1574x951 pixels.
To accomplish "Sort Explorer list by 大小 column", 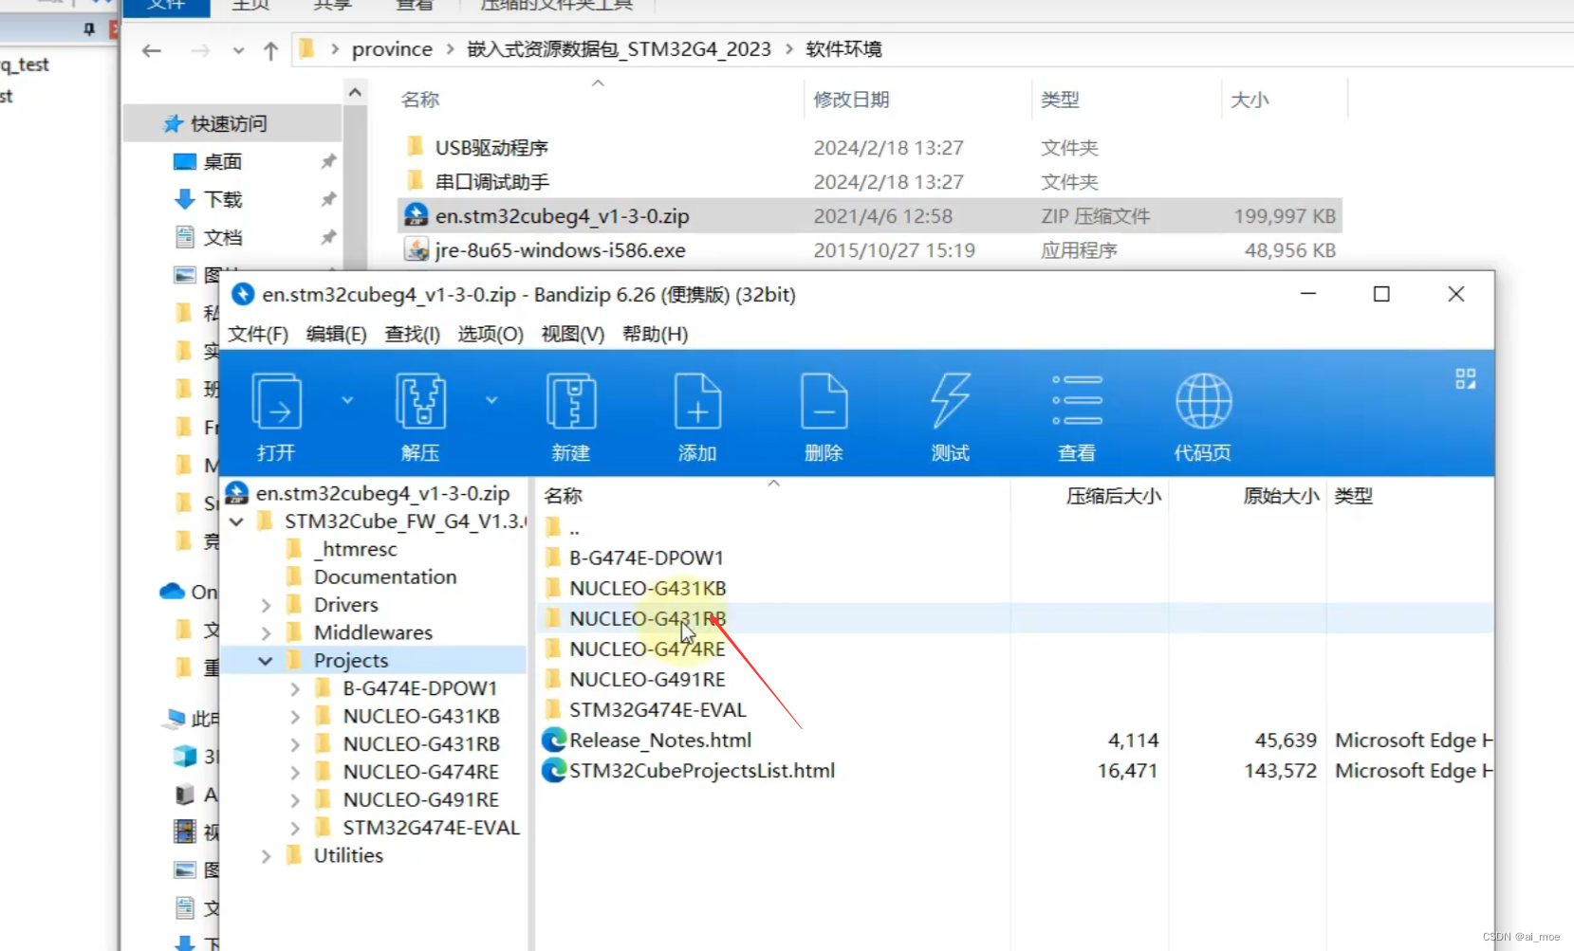I will click(1250, 100).
